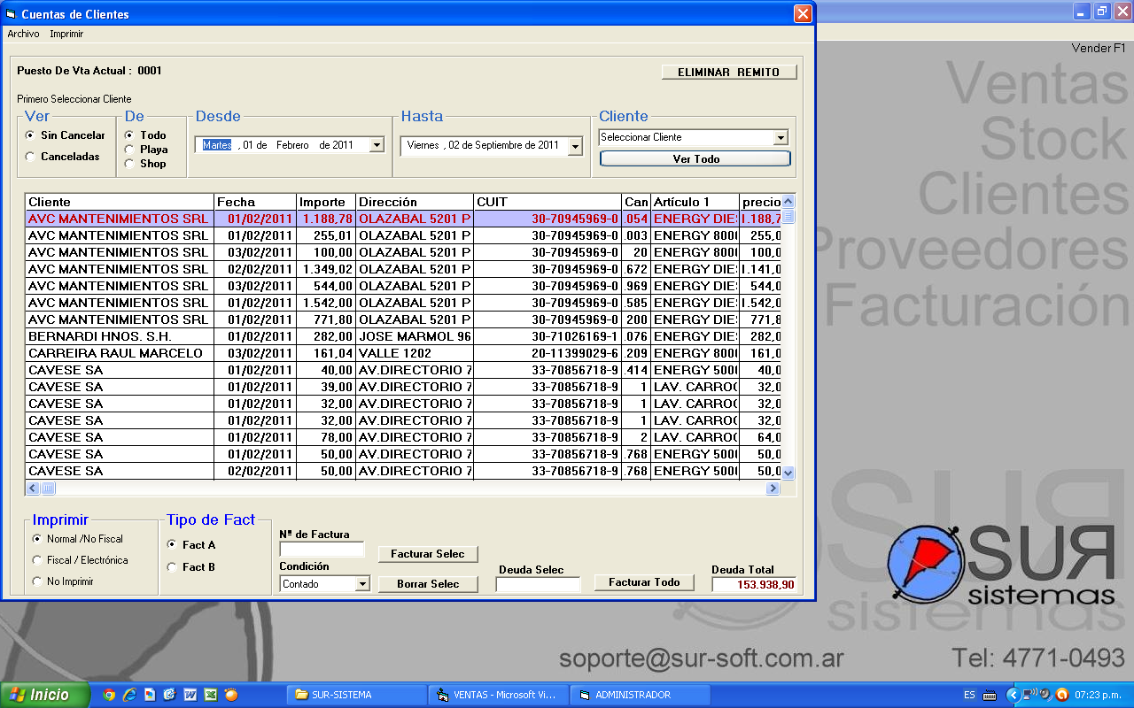Screen dimensions: 1134x708
Task: Click the Importe column header
Action: [x=326, y=203]
